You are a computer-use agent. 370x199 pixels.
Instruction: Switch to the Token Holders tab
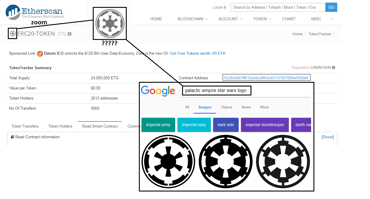(60, 126)
